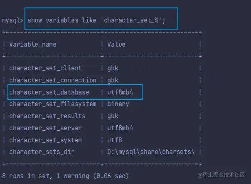Screen dimensions: 251x184
Task: Click the Value column header
Action: 116,44
